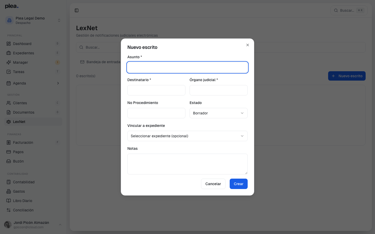
Task: Click the Tareas checkbox icon in sidebar
Action: pos(9,72)
